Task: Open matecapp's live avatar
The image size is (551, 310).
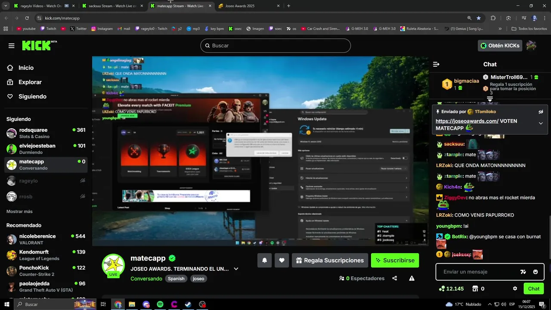Action: click(x=113, y=266)
